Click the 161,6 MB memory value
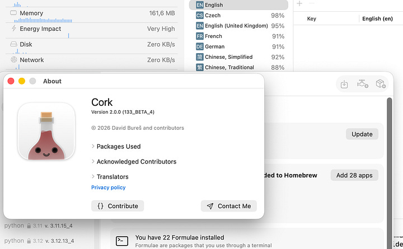Screen dimensions: 403x249 (x=162, y=13)
